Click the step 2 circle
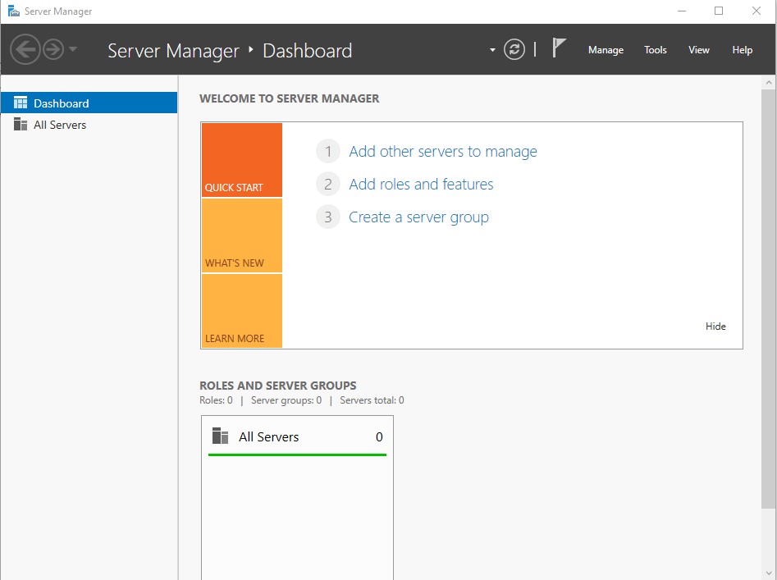Viewport: 777px width, 580px height. point(328,185)
